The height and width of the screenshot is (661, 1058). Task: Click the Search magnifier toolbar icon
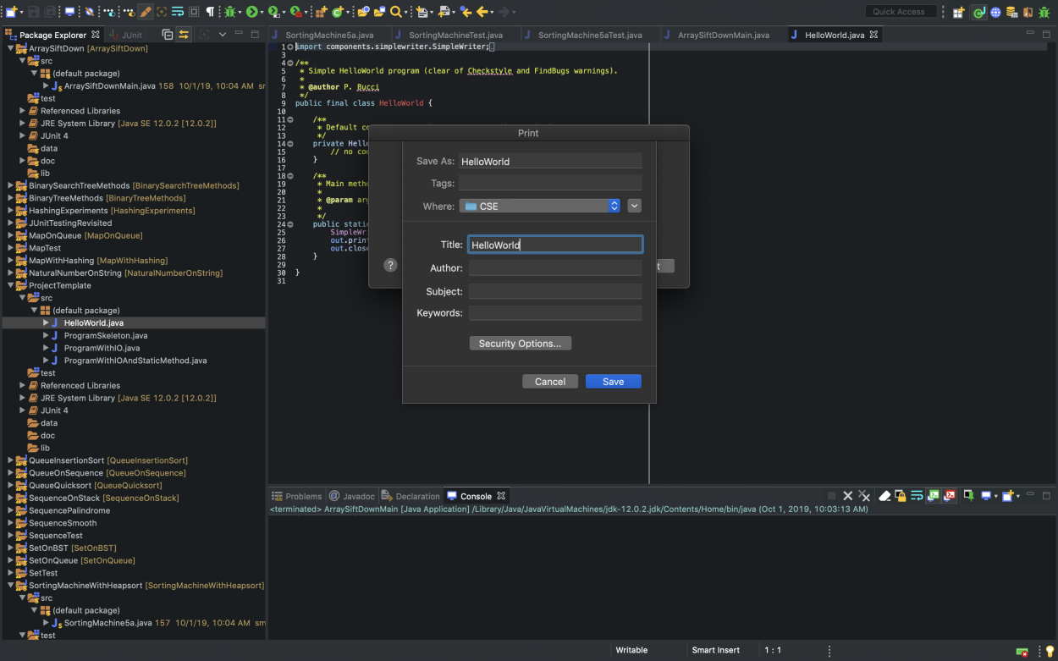[x=395, y=12]
